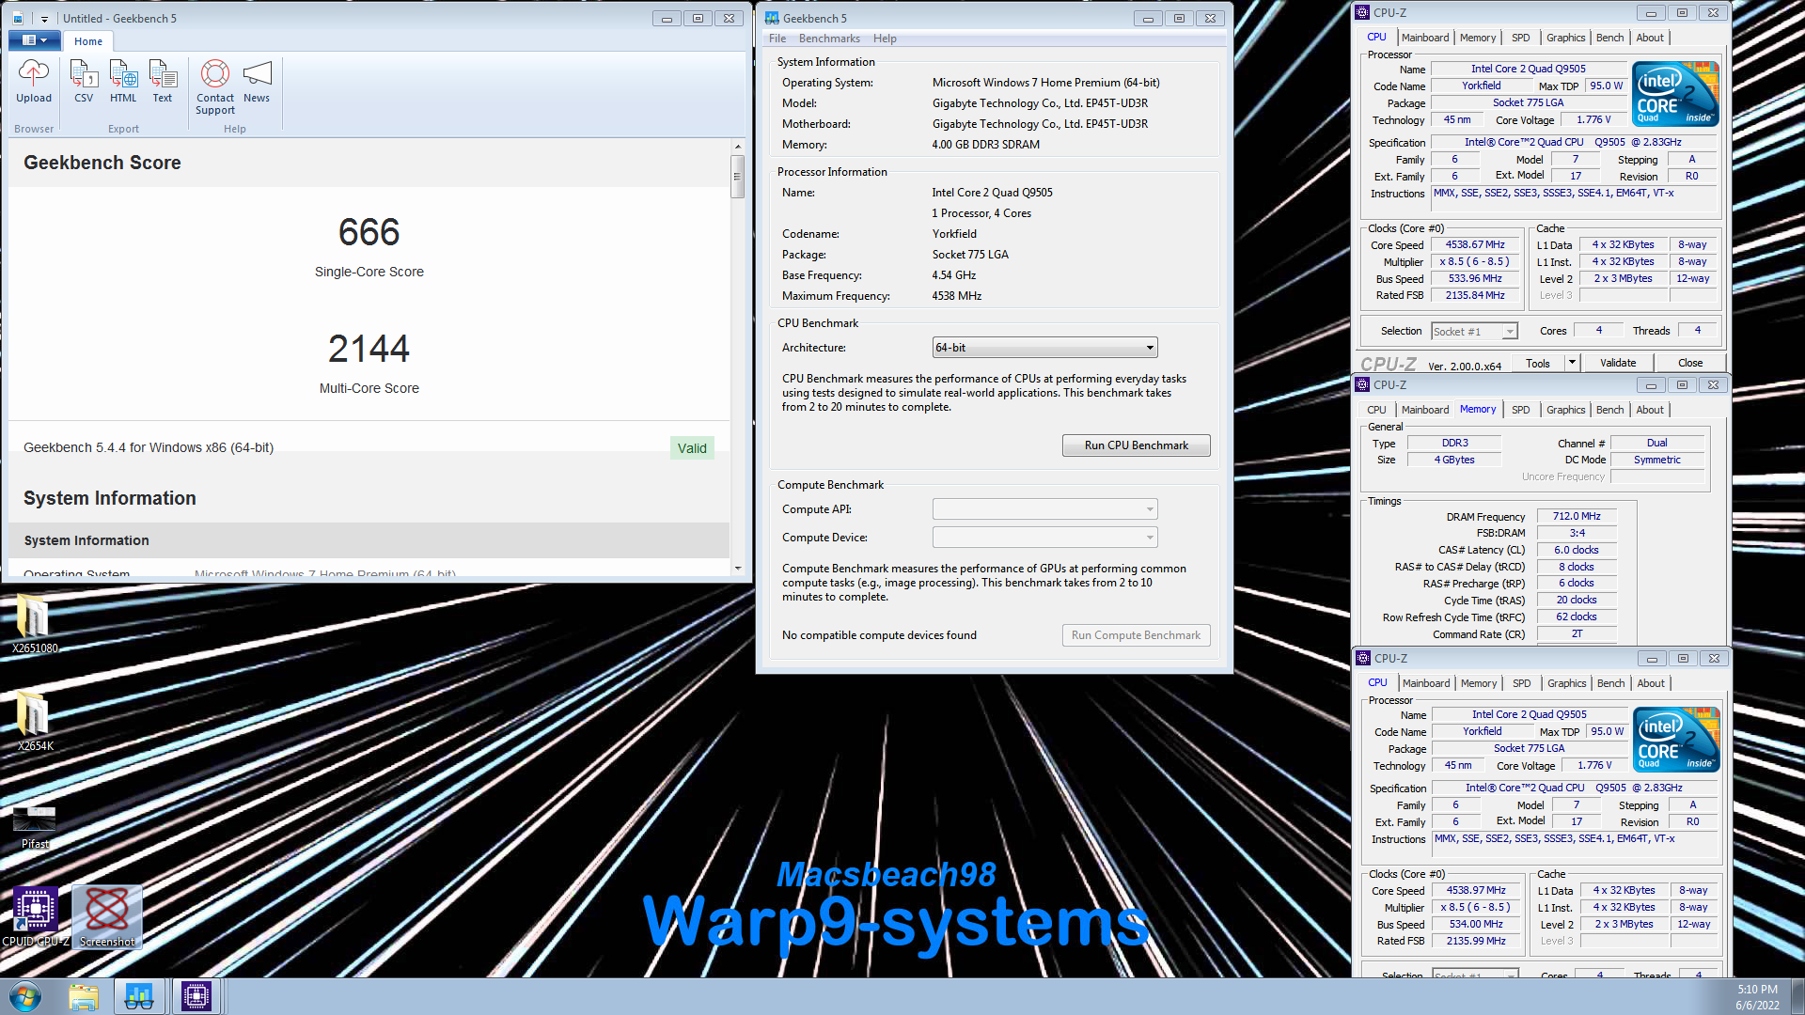Click the Run Compute Benchmark button
1805x1015 pixels.
(x=1136, y=635)
